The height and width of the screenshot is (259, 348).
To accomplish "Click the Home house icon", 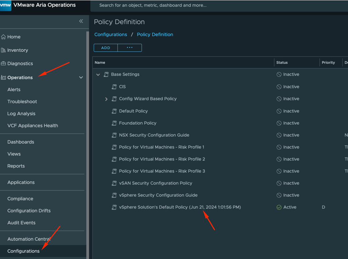I will [x=3, y=37].
